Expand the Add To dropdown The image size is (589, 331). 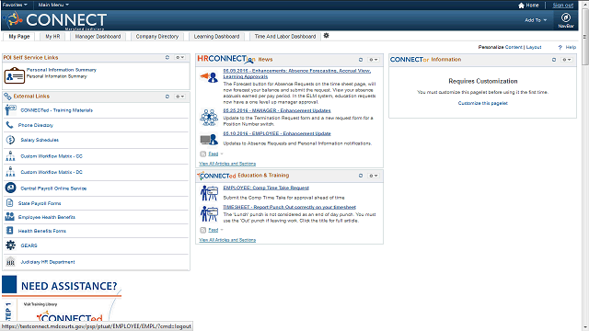click(x=536, y=20)
